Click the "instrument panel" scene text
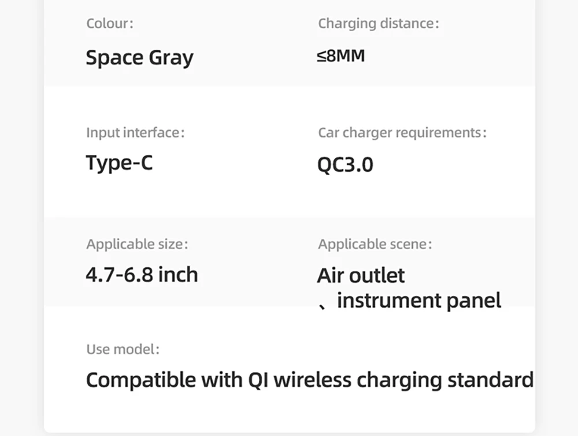The height and width of the screenshot is (436, 578). (x=418, y=301)
